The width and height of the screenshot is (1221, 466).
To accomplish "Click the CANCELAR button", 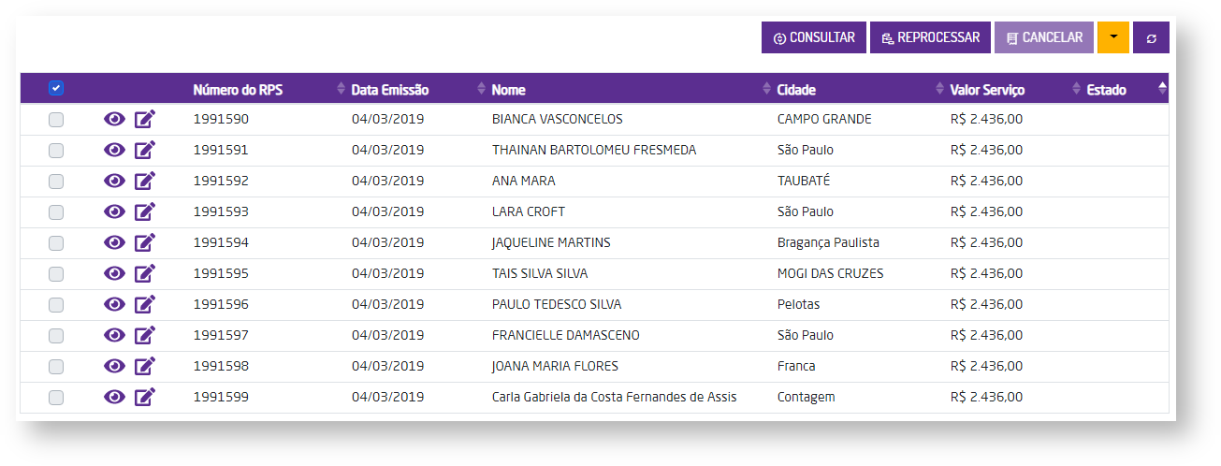I will click(1043, 37).
